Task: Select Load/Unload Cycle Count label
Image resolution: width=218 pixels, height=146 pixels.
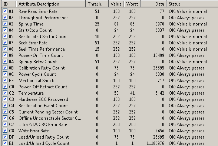Action: point(44,143)
